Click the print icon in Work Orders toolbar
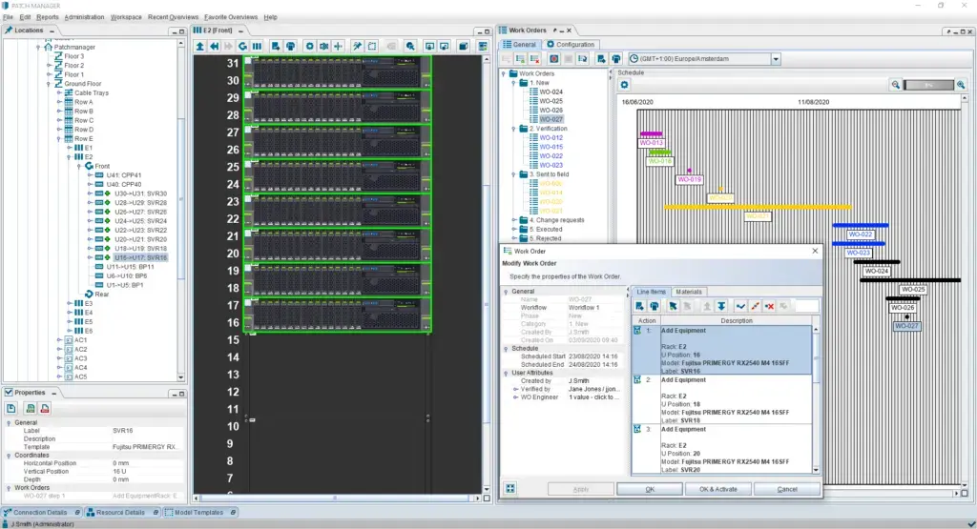This screenshot has width=977, height=529. 616,59
